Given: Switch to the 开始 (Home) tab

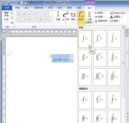Looking at the screenshot, I should coord(17,8).
